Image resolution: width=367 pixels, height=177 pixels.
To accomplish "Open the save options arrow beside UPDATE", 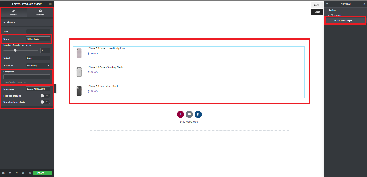I will (x=50, y=173).
